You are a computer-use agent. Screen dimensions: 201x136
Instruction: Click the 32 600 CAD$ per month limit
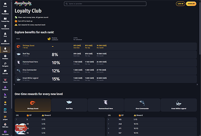point(101,78)
